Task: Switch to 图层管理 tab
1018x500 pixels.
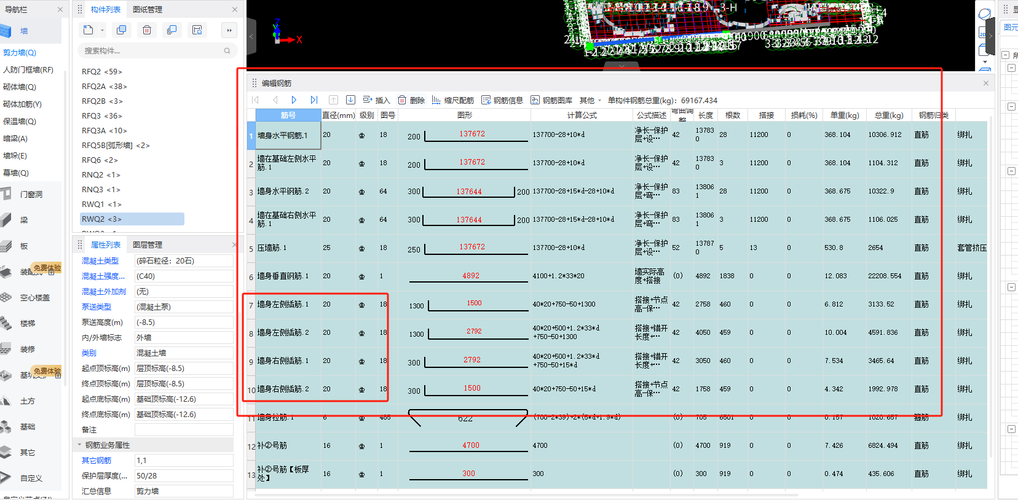Action: coord(148,244)
